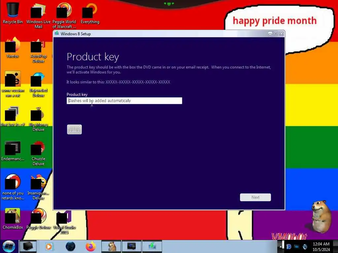Select the Everything desktop icon
This screenshot has height=253, width=338.
tap(90, 13)
